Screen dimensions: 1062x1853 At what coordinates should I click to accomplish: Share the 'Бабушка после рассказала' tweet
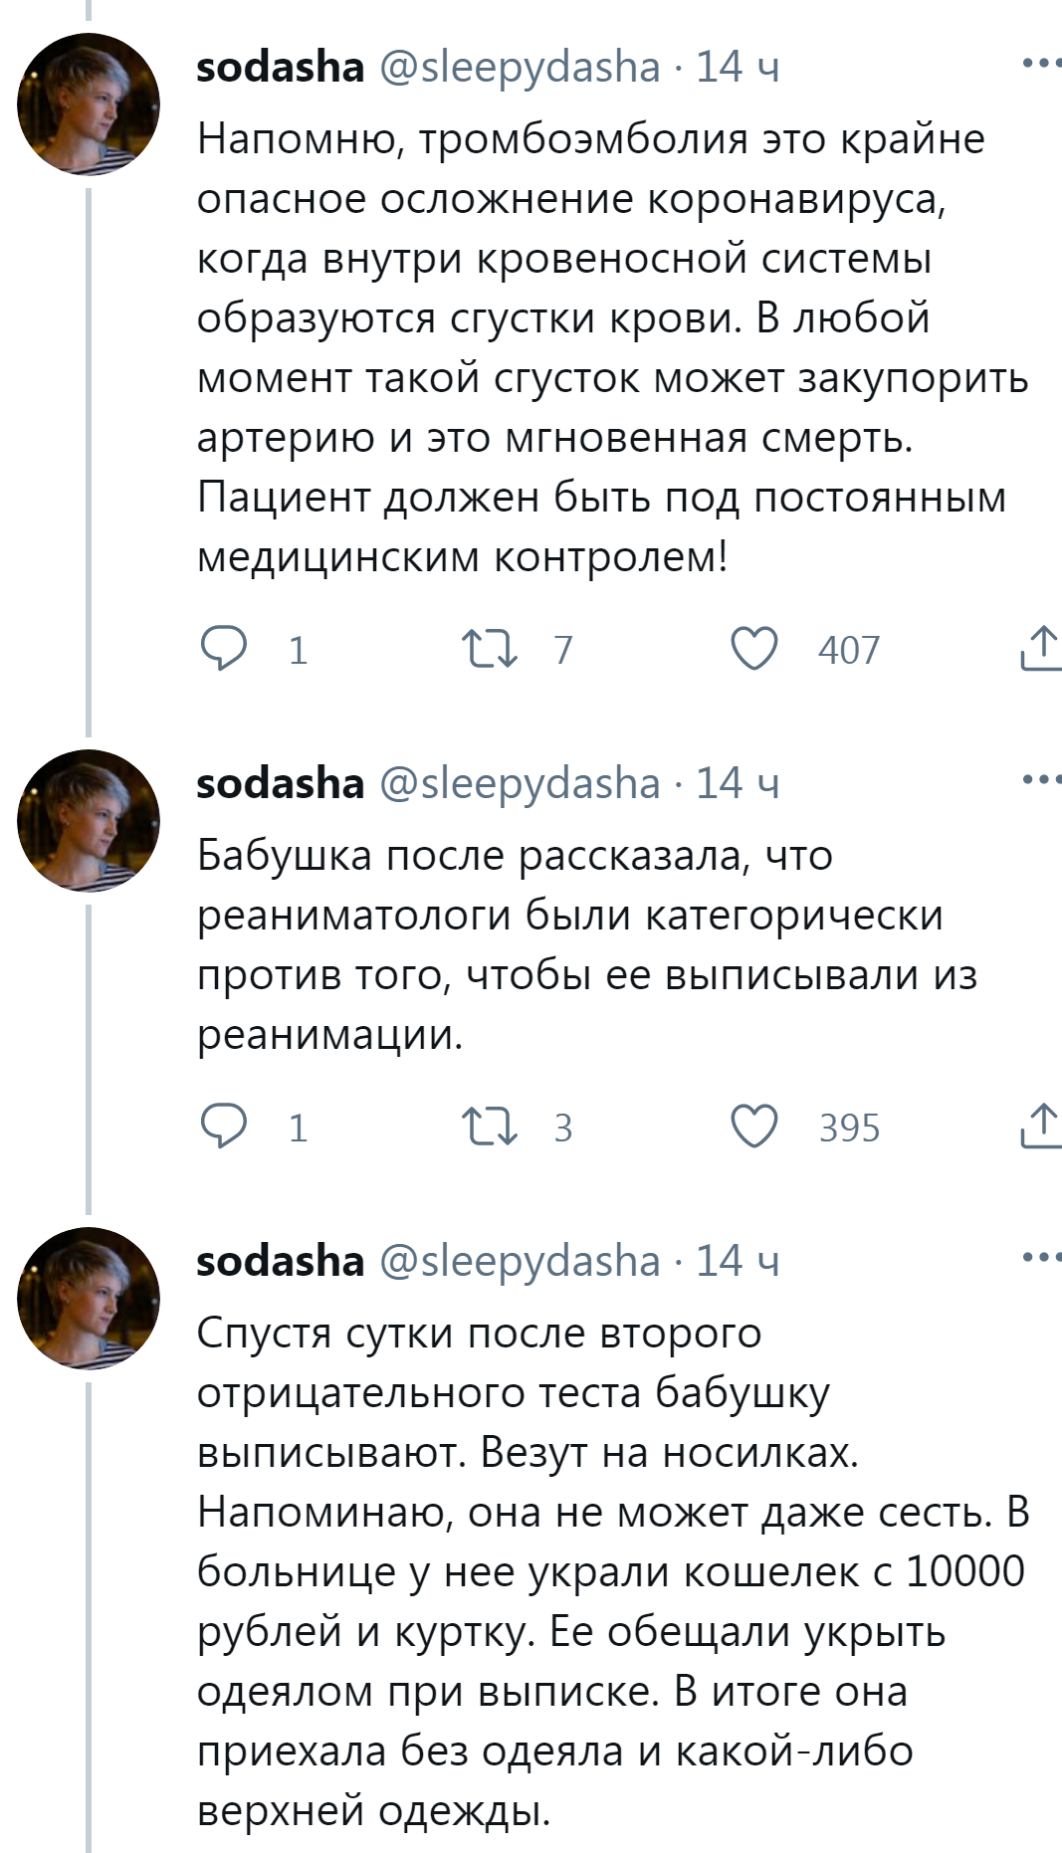[1040, 1127]
